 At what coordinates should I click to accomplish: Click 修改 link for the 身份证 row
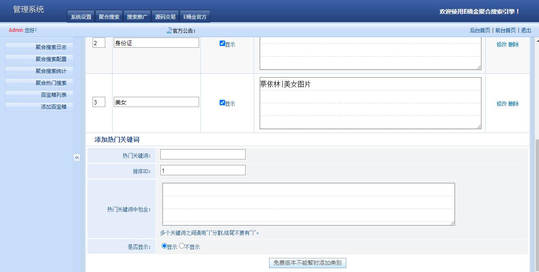click(501, 44)
